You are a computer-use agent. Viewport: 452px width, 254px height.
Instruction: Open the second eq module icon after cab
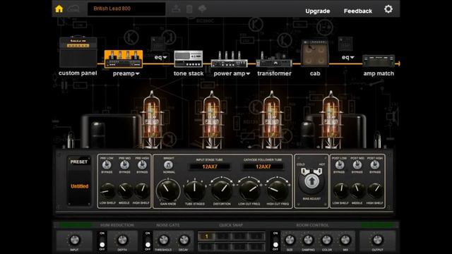click(345, 44)
